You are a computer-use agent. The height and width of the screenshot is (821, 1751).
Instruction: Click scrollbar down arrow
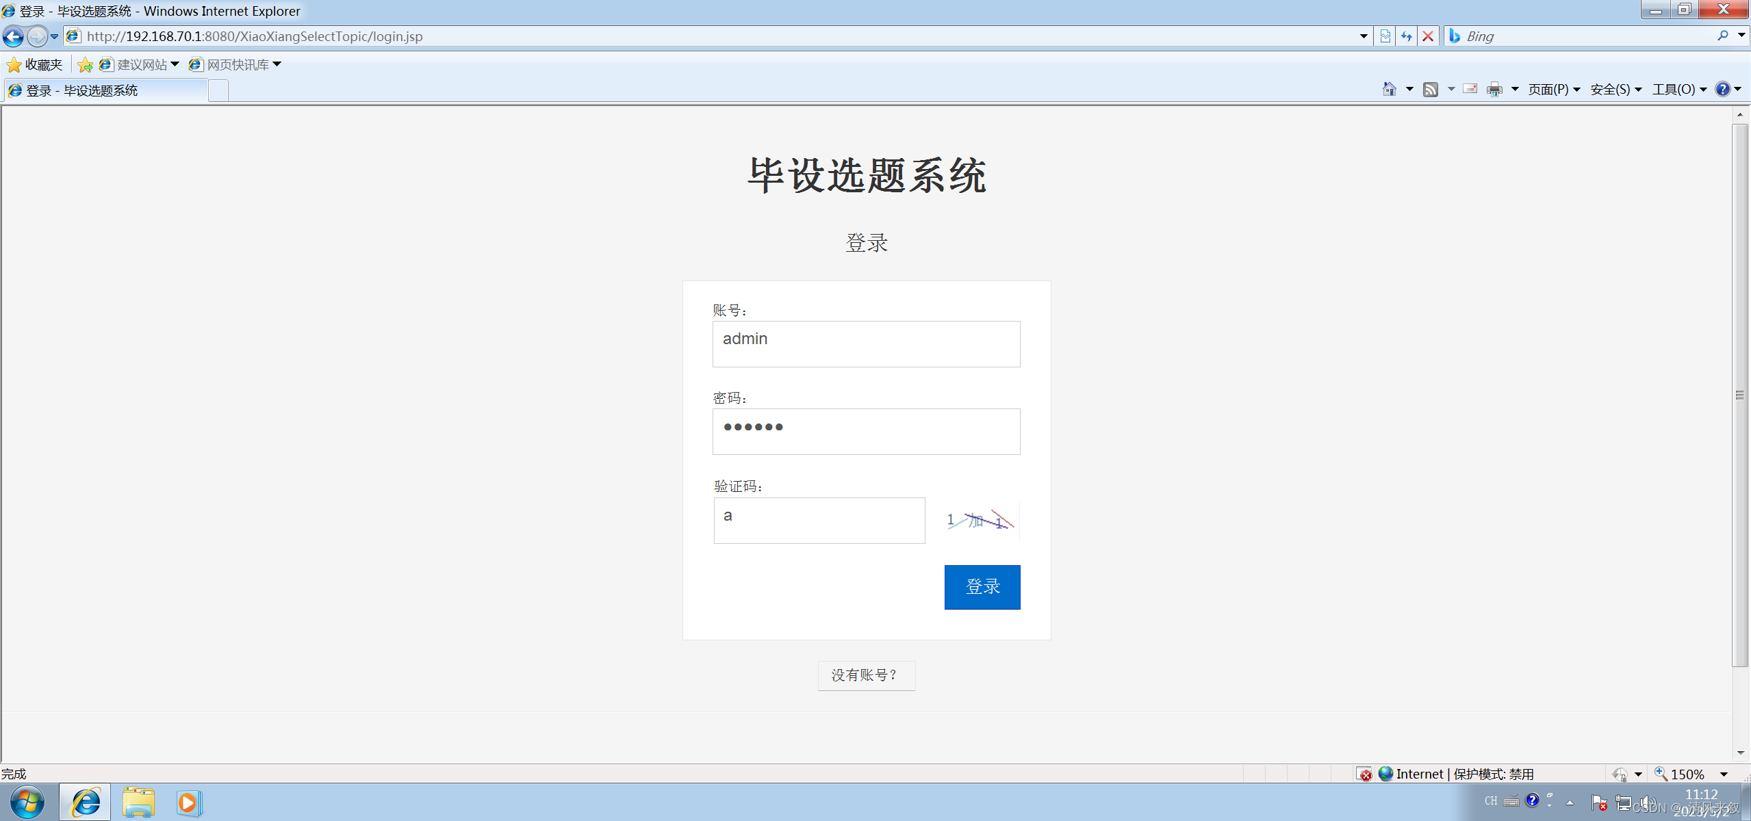click(1740, 753)
